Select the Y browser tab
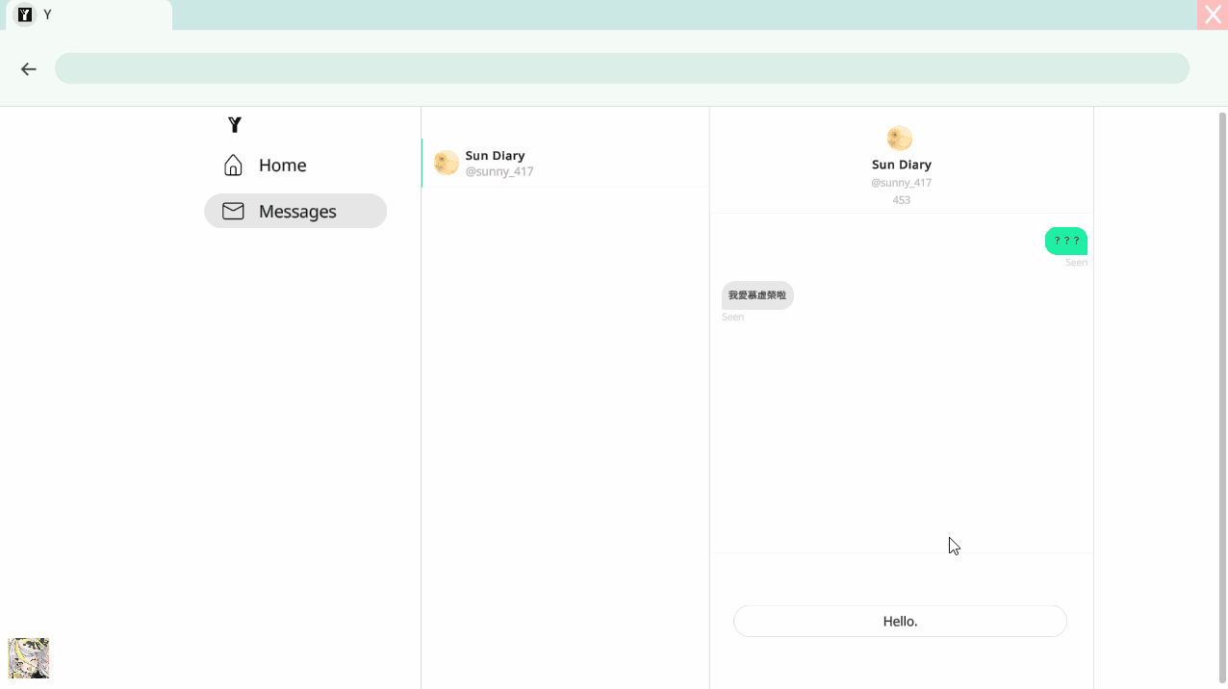Screen dimensions: 1228x689 click(x=87, y=14)
